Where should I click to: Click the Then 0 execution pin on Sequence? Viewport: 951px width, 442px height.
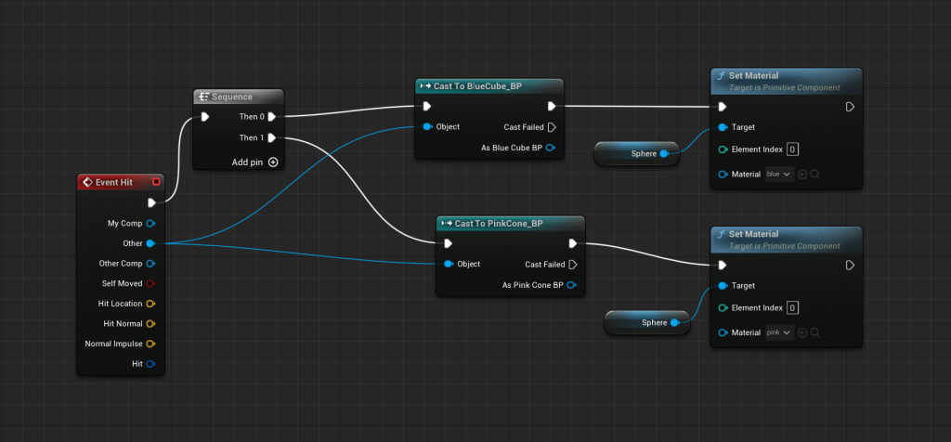pos(272,117)
